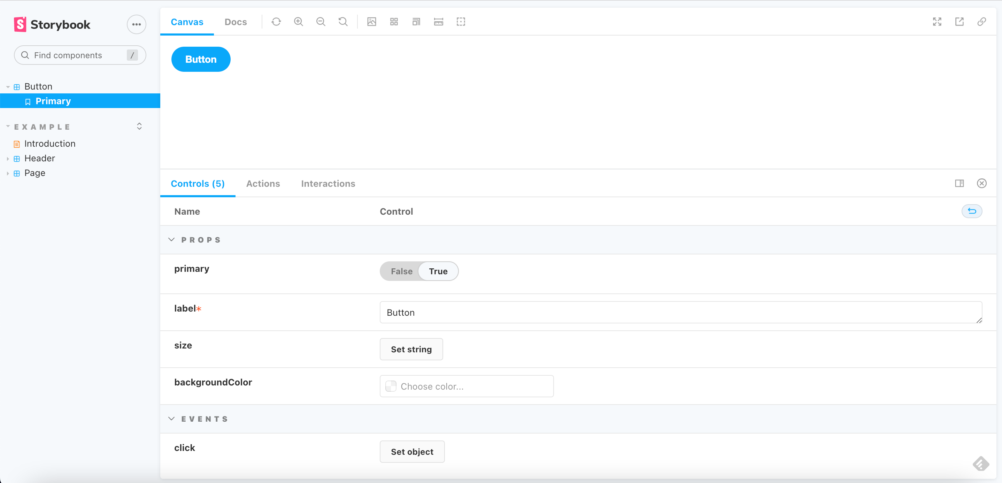
Task: Select the Primary story
Action: (x=80, y=101)
